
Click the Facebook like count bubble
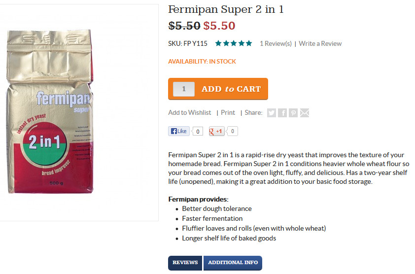tap(198, 131)
